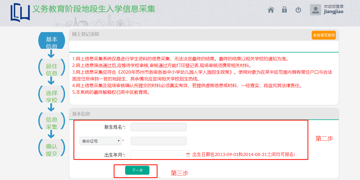Open the calendar icon in birth date field
This screenshot has height=180, width=360.
tap(188, 155)
